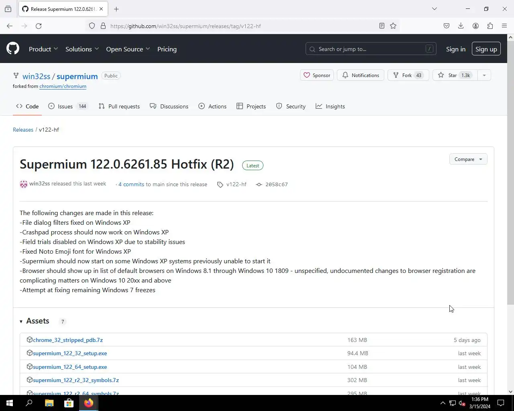Open the win32ss owner profile link
Screen dimensions: 514x411
tap(36, 76)
